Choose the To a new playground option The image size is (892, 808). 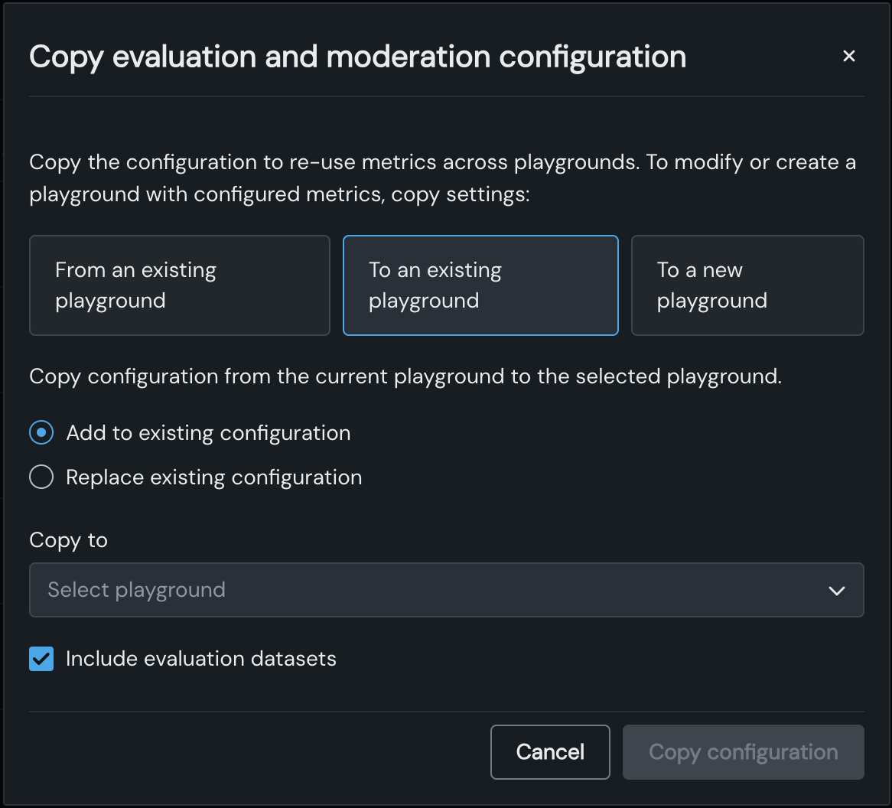pyautogui.click(x=747, y=285)
